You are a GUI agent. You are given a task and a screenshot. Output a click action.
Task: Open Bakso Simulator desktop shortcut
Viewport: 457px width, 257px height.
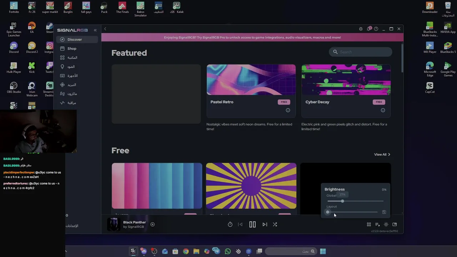pos(140,9)
